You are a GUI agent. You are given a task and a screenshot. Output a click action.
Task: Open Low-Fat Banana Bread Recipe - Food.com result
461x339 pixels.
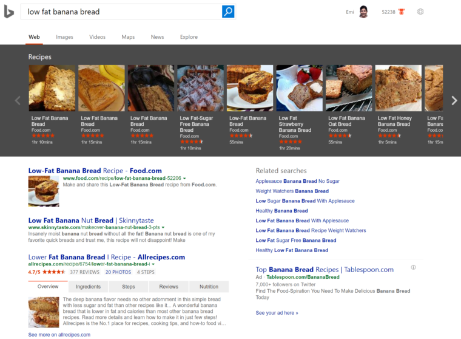(95, 171)
